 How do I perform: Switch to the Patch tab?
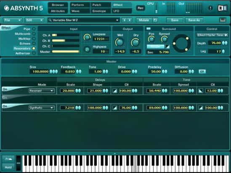pyautogui.click(x=101, y=5)
